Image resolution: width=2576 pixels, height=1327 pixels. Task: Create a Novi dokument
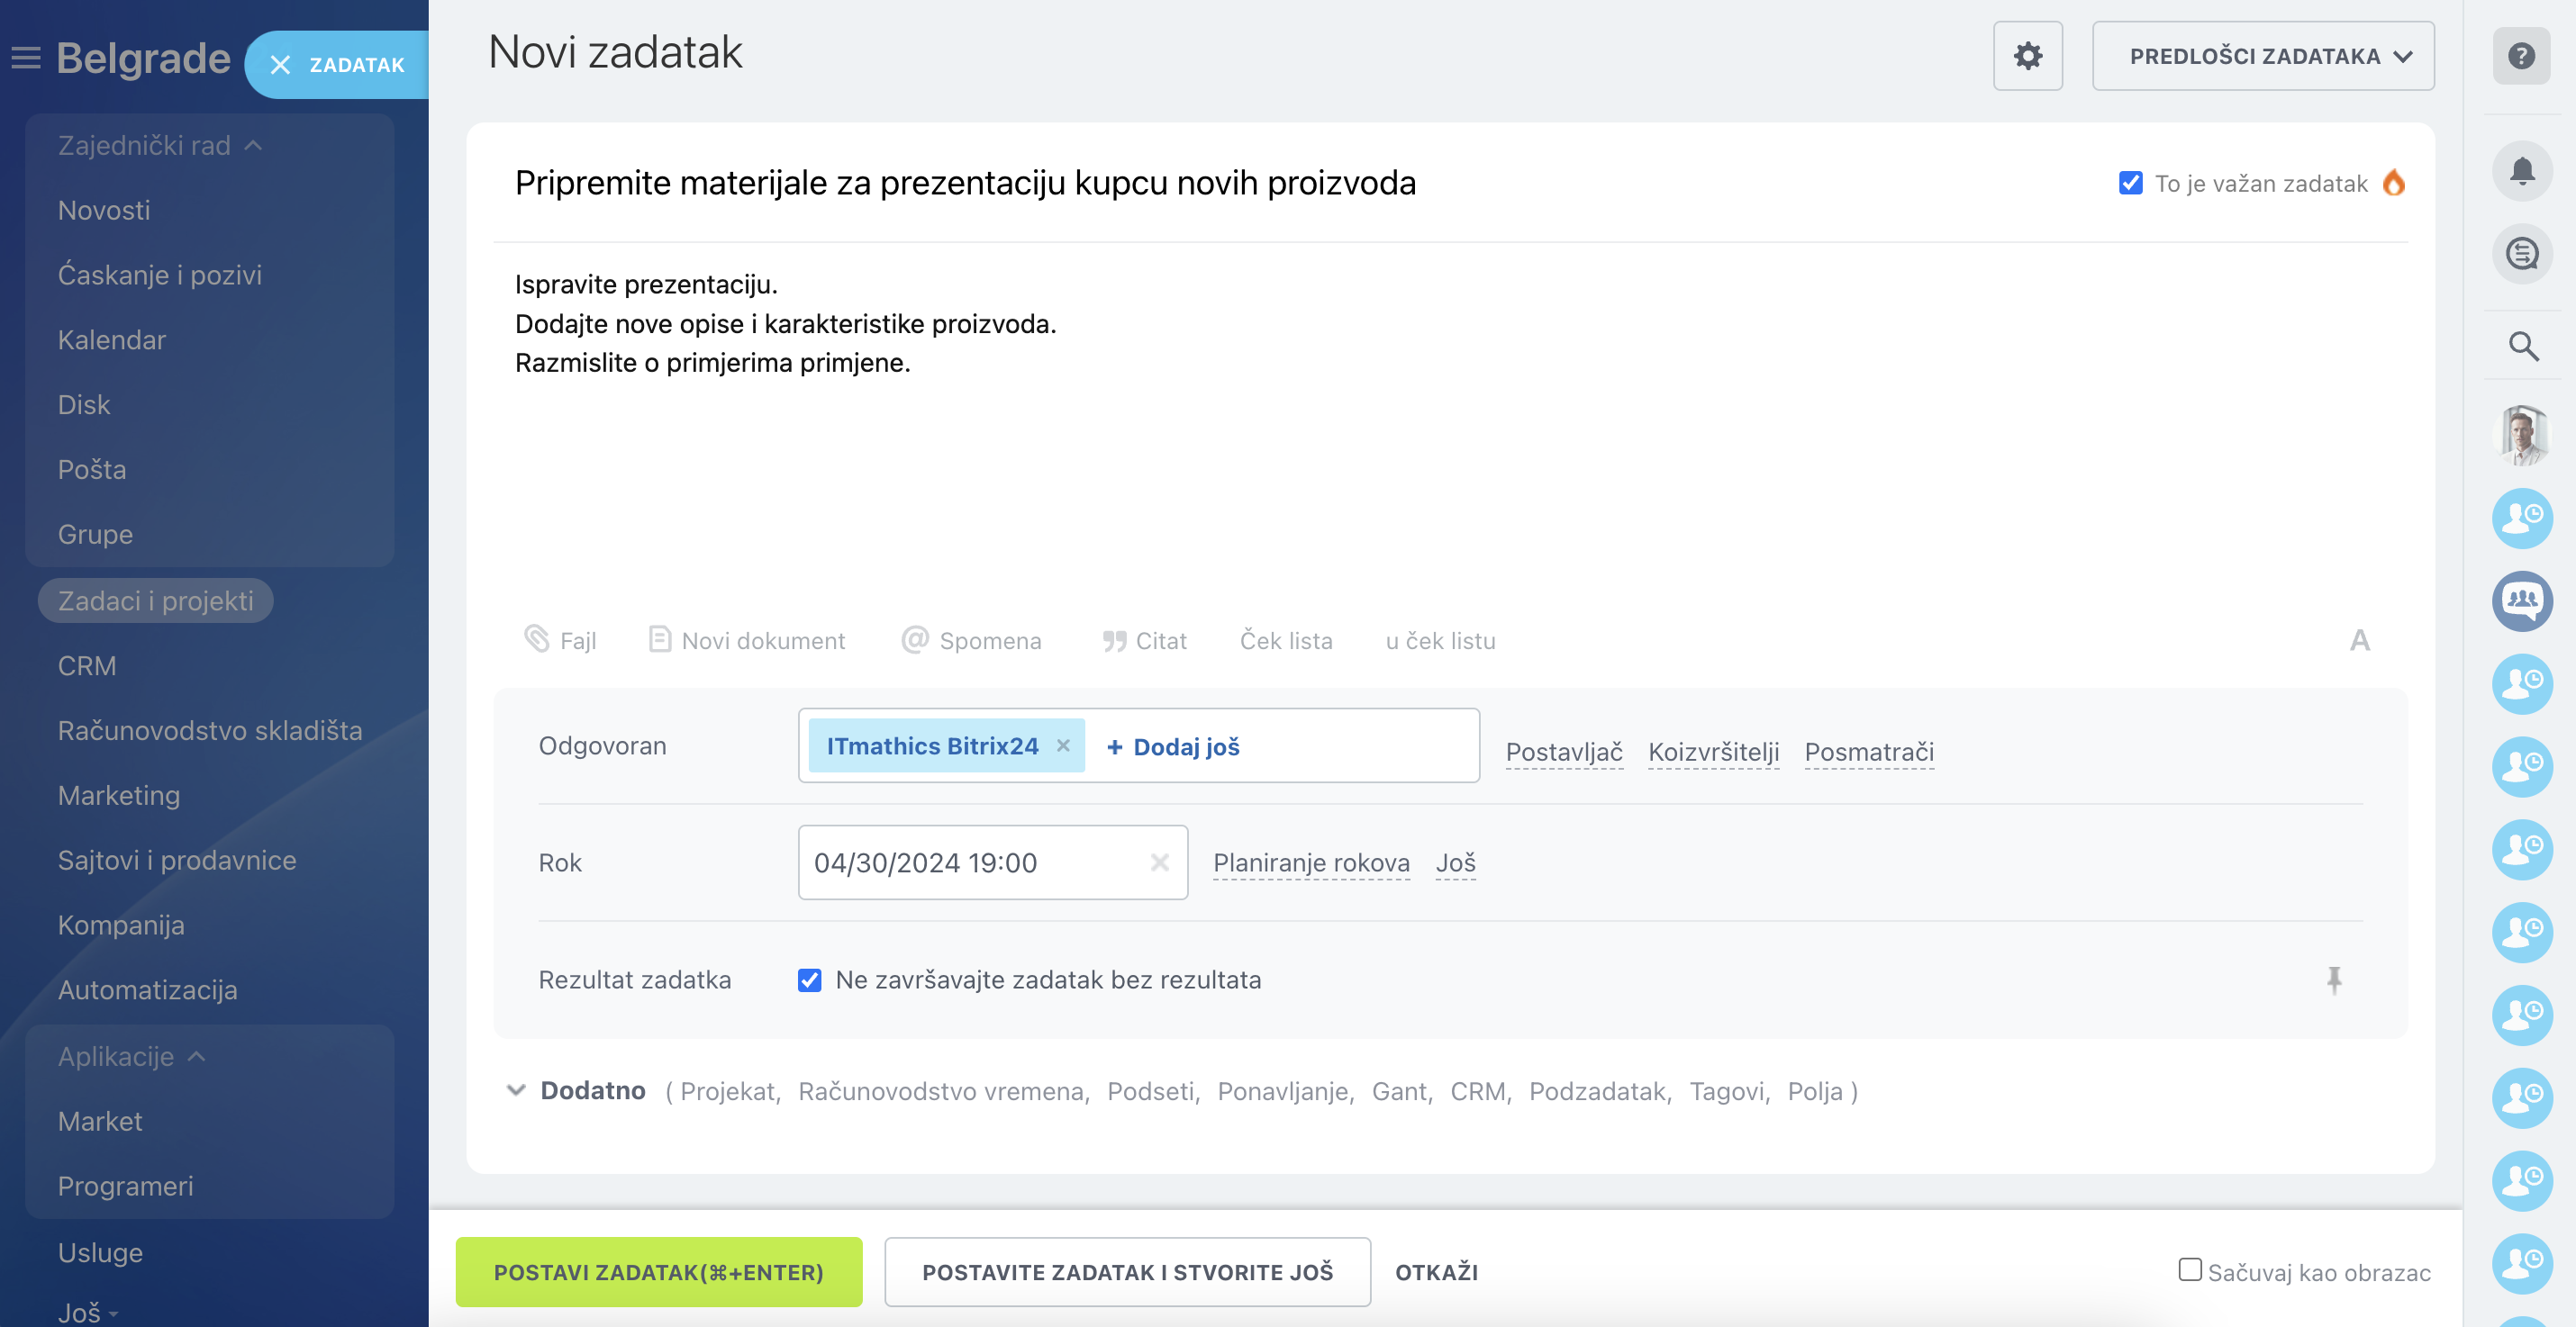746,639
